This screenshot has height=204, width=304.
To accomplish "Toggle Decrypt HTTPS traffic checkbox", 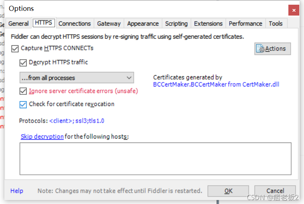I will pos(23,63).
